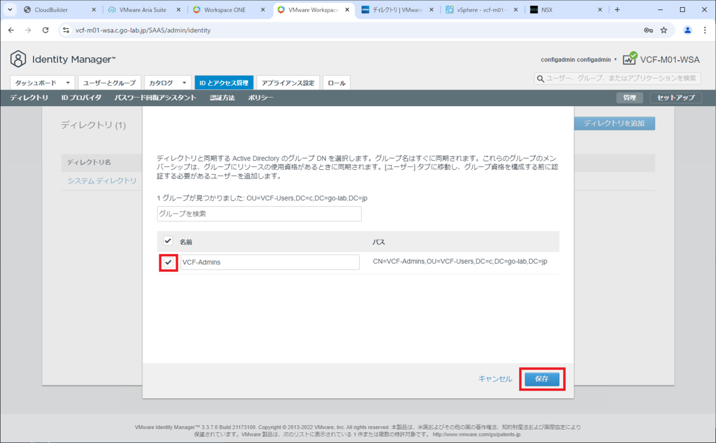The width and height of the screenshot is (716, 443).
Task: View site information icon in address bar
Action: 66,30
